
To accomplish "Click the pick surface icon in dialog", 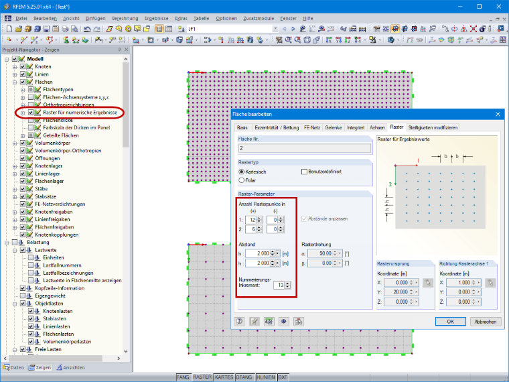I will pyautogui.click(x=298, y=321).
